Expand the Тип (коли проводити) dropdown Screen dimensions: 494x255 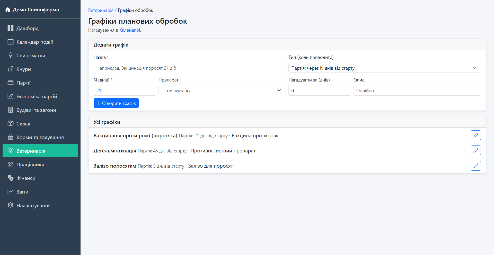click(x=384, y=68)
